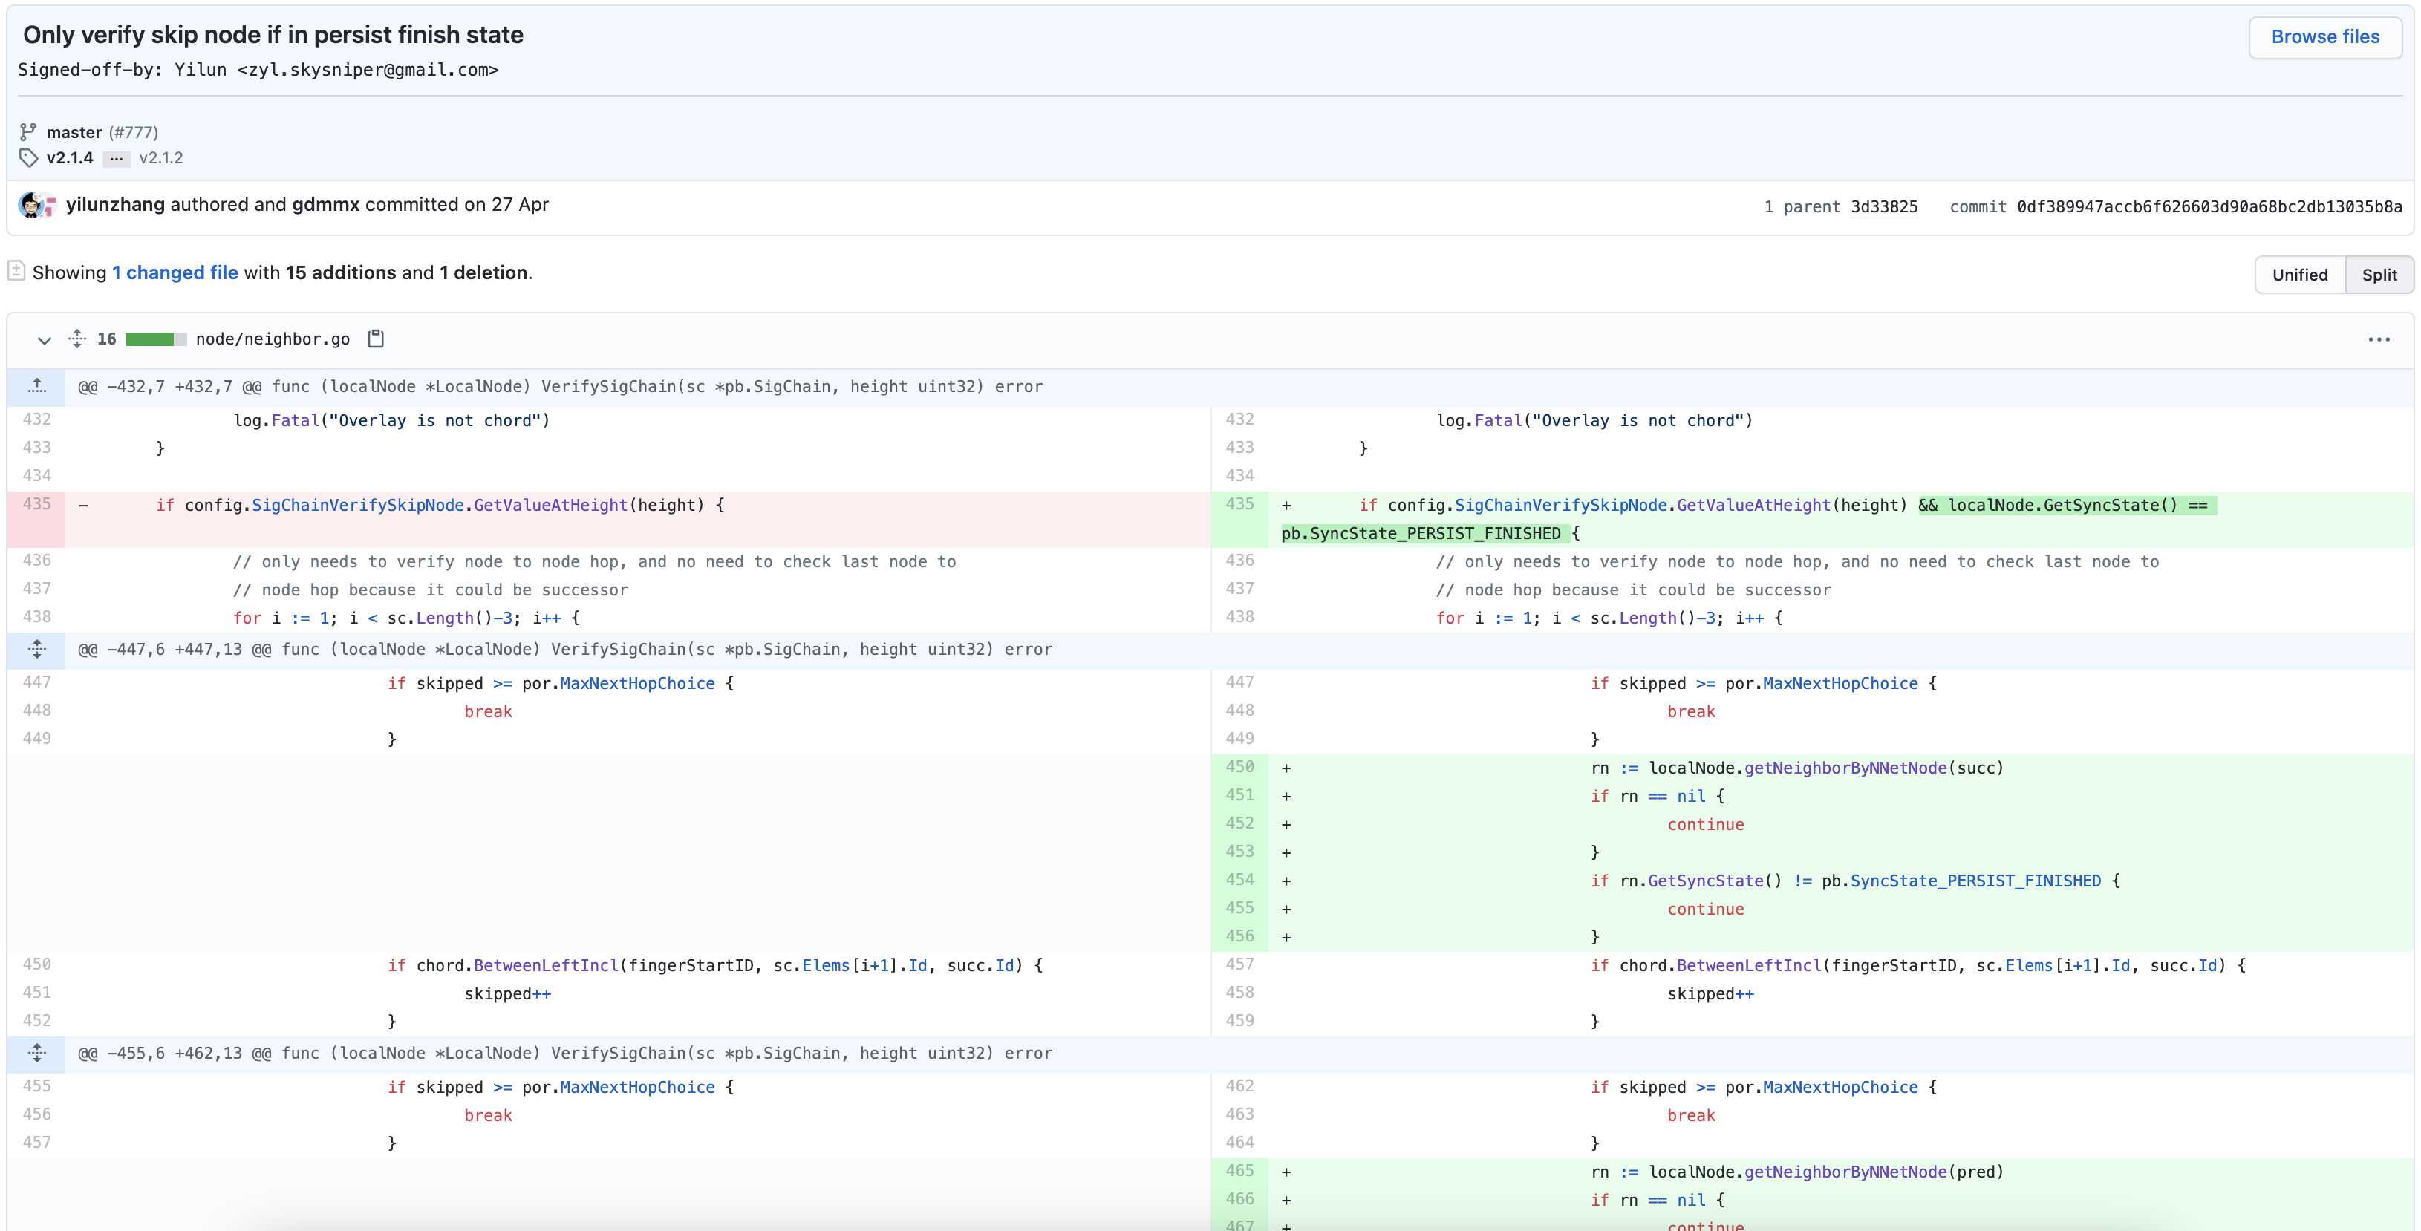Expand hidden lines before line 447
2421x1231 pixels.
[x=36, y=650]
